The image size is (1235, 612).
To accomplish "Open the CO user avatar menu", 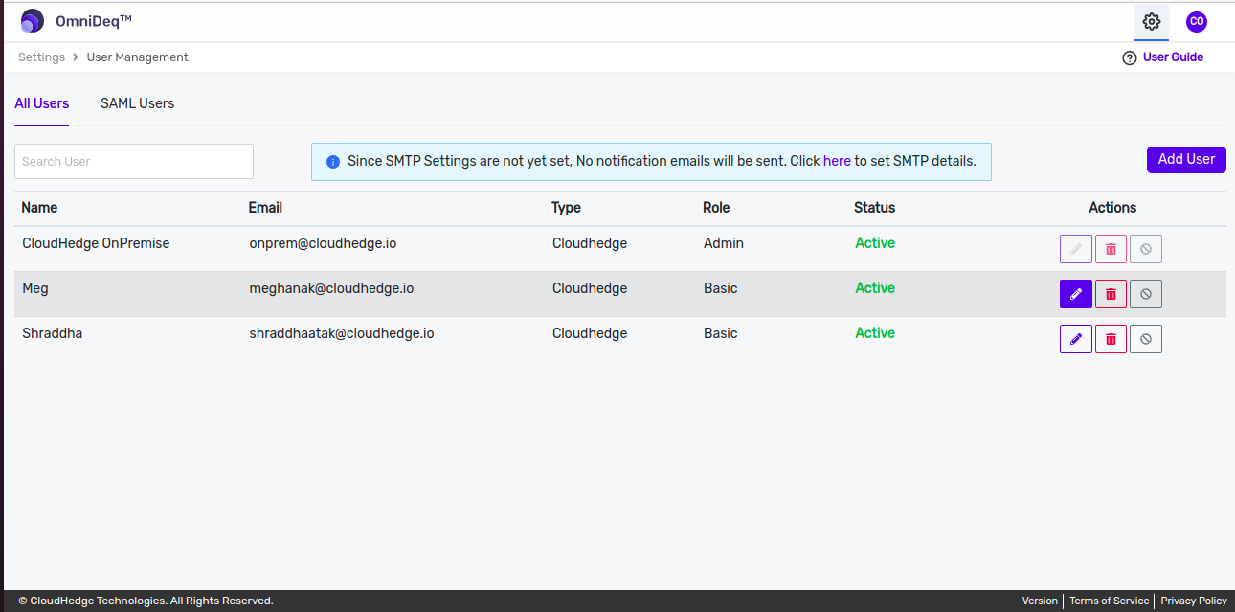I will tap(1196, 21).
